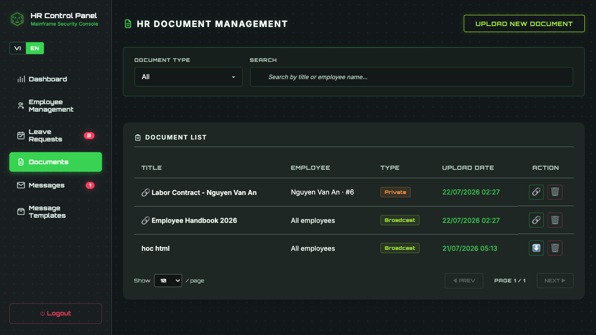Click the Dashboard bar chart icon

pyautogui.click(x=21, y=79)
